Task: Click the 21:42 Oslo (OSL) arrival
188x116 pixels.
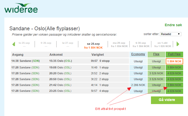Action: 60,85
